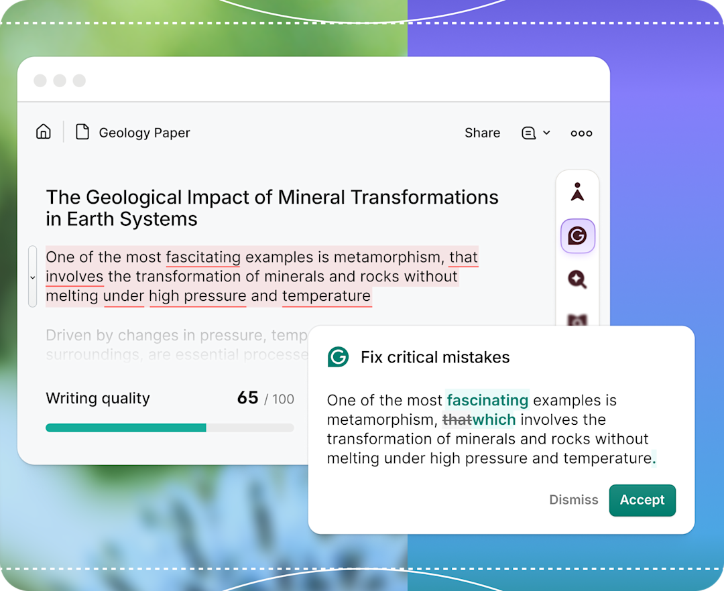Click the comment icon in the header
724x591 pixels.
point(529,133)
